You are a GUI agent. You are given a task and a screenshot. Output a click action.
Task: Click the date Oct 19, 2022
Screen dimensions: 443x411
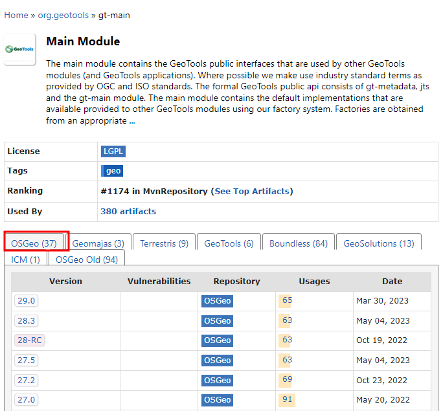[381, 340]
